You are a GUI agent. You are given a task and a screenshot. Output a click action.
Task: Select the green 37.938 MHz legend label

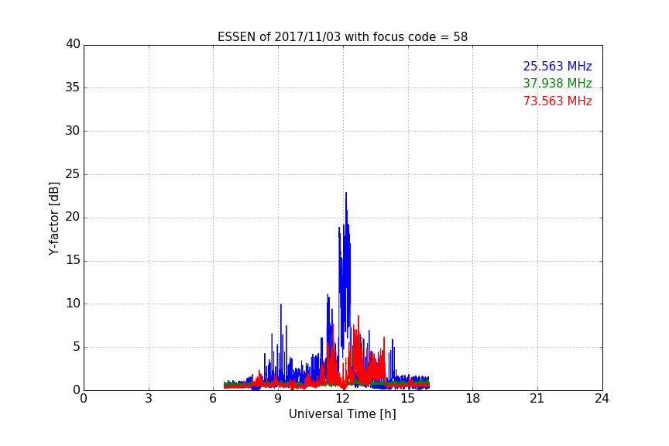tap(557, 83)
